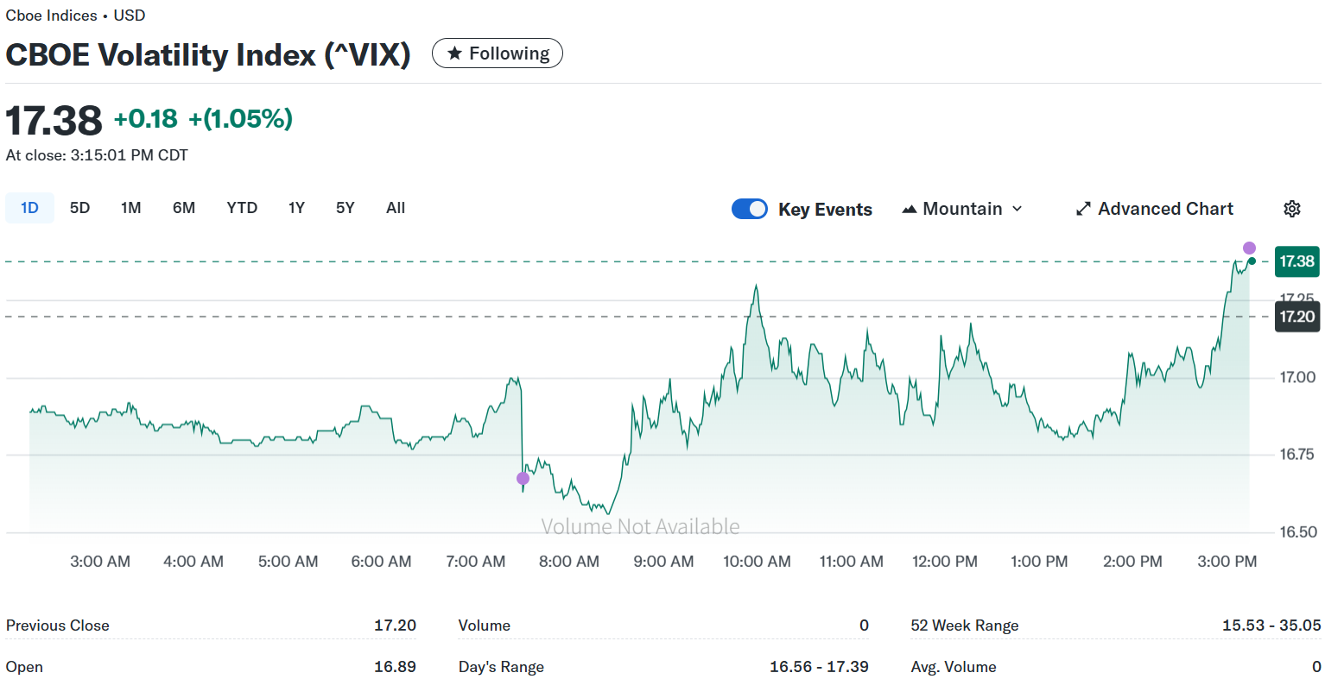
Task: Click the Cboe Indices • USD label
Action: [x=76, y=16]
